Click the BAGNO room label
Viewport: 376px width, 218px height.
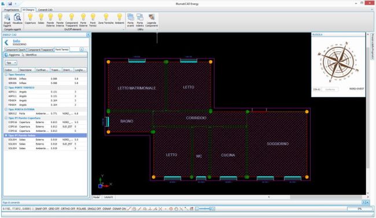[x=127, y=121]
